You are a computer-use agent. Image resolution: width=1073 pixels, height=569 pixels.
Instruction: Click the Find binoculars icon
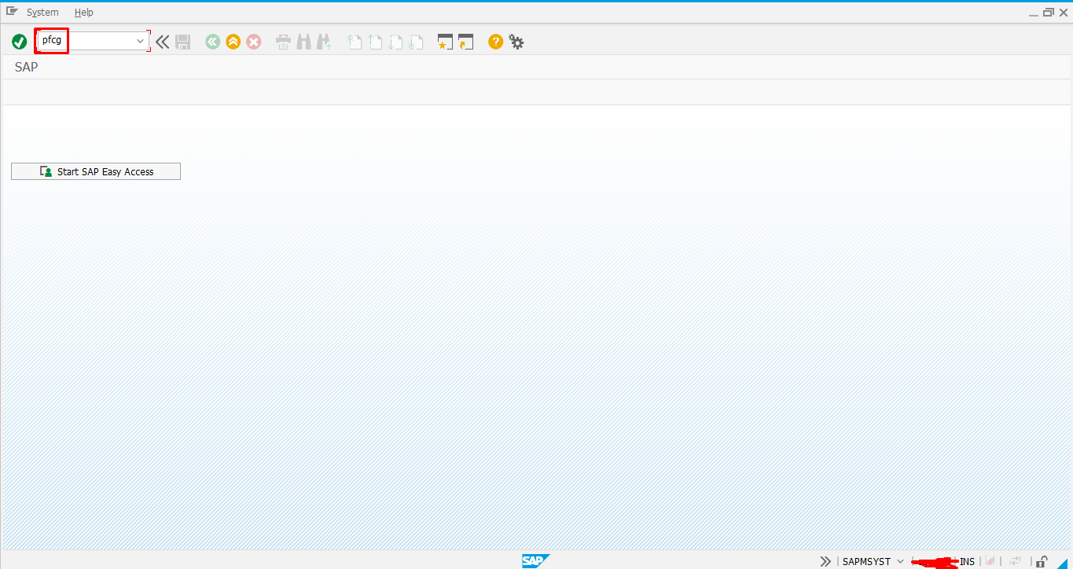(303, 42)
